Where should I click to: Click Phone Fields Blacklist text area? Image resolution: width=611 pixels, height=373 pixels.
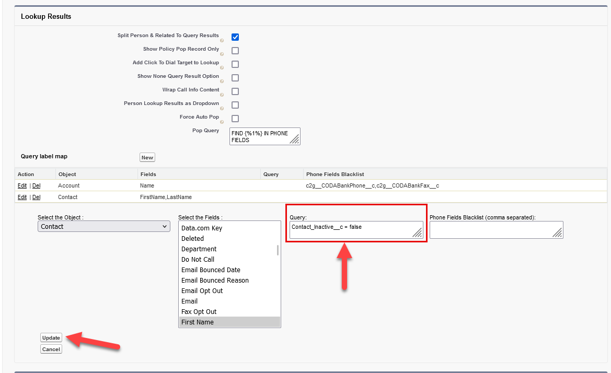coord(497,230)
